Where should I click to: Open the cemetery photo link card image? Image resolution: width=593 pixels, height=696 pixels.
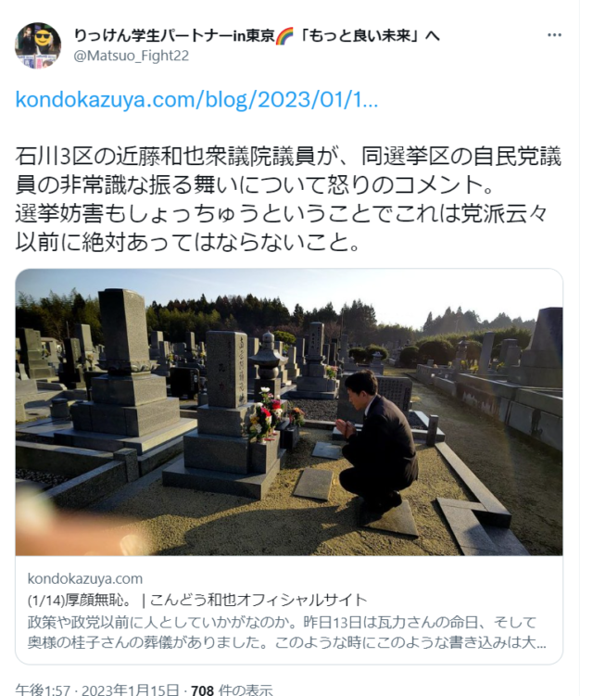(x=289, y=411)
